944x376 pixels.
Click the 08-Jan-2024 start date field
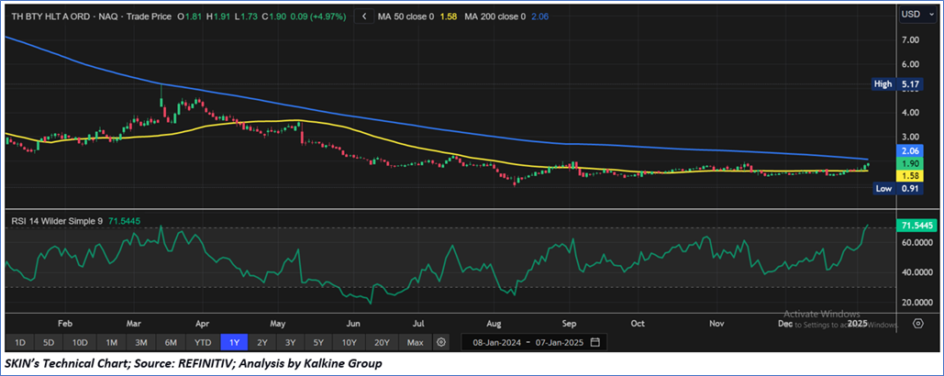497,342
